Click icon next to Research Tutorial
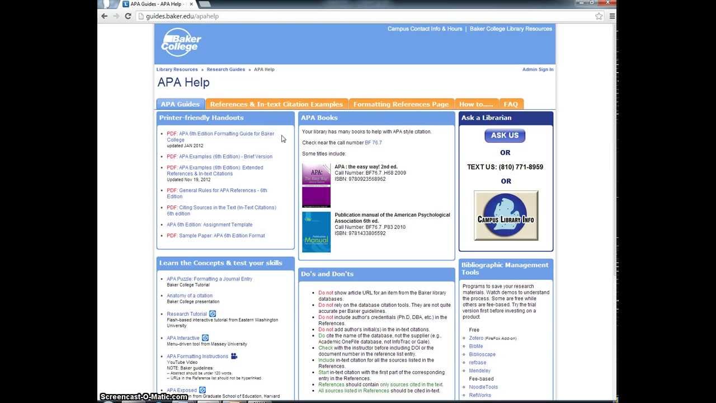The height and width of the screenshot is (403, 716). 213,314
